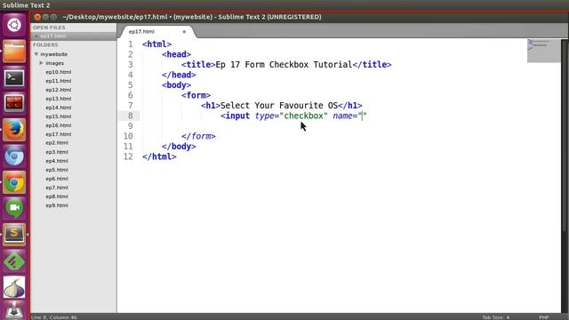The width and height of the screenshot is (569, 320).
Task: Click line number 1 in gutter
Action: coord(131,44)
